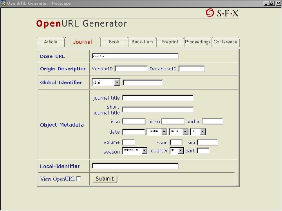Expand the quarter dropdown
The width and height of the screenshot is (282, 211).
pyautogui.click(x=177, y=151)
